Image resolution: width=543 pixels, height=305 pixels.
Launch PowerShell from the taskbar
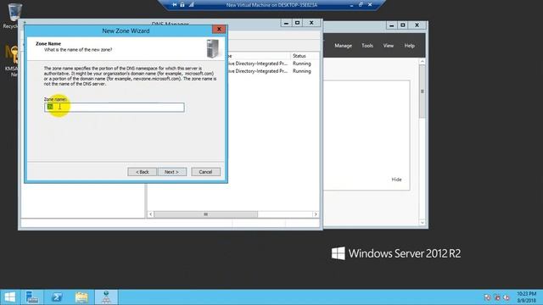(x=57, y=297)
